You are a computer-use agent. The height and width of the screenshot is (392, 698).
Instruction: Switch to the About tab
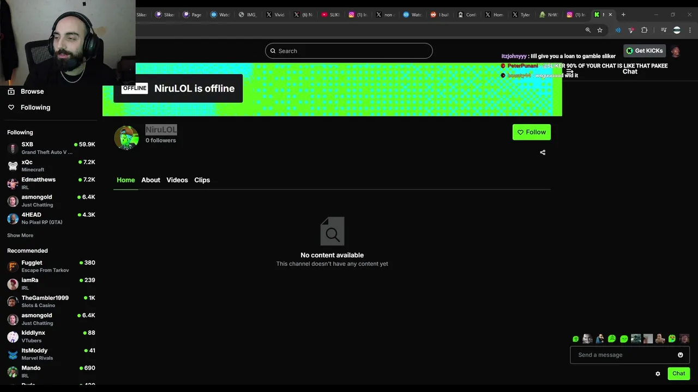(x=151, y=180)
